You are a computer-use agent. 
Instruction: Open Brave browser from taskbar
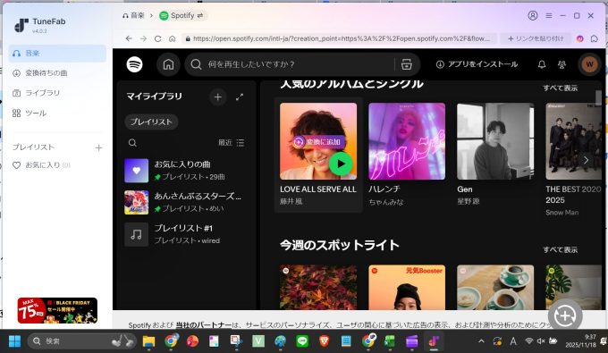click(x=324, y=341)
